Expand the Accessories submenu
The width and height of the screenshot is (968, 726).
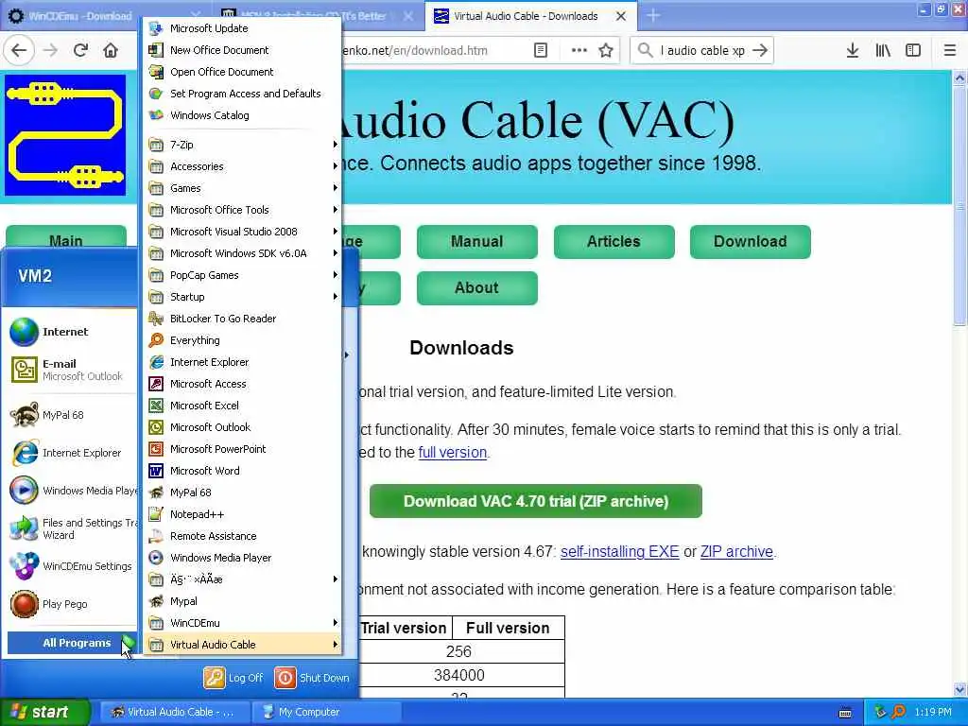[244, 166]
